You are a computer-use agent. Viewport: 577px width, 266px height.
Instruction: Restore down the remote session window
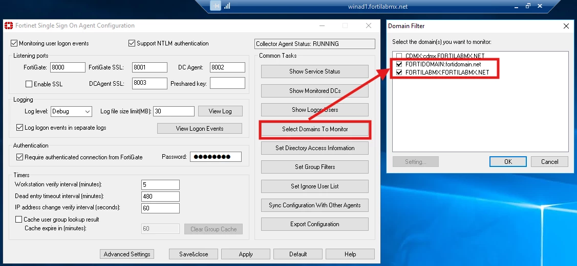coord(528,6)
